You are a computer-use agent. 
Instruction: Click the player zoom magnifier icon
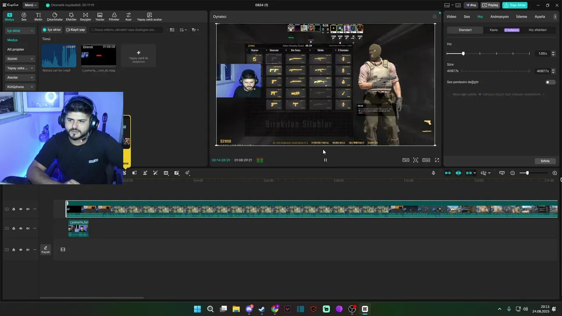(415, 160)
